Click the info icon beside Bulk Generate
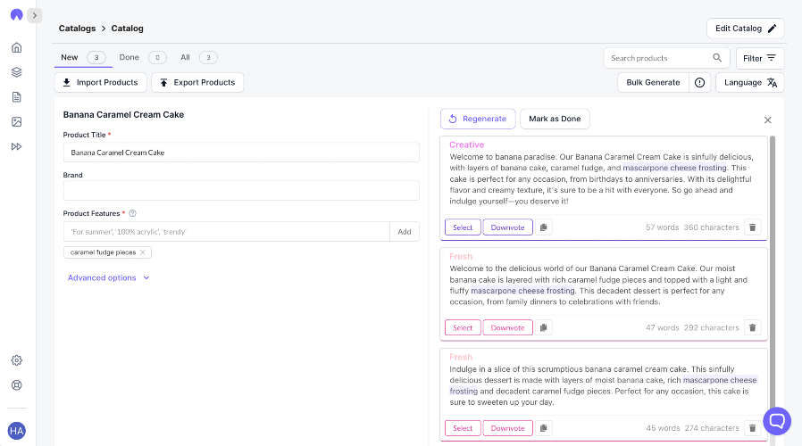The height and width of the screenshot is (446, 802). coord(699,82)
